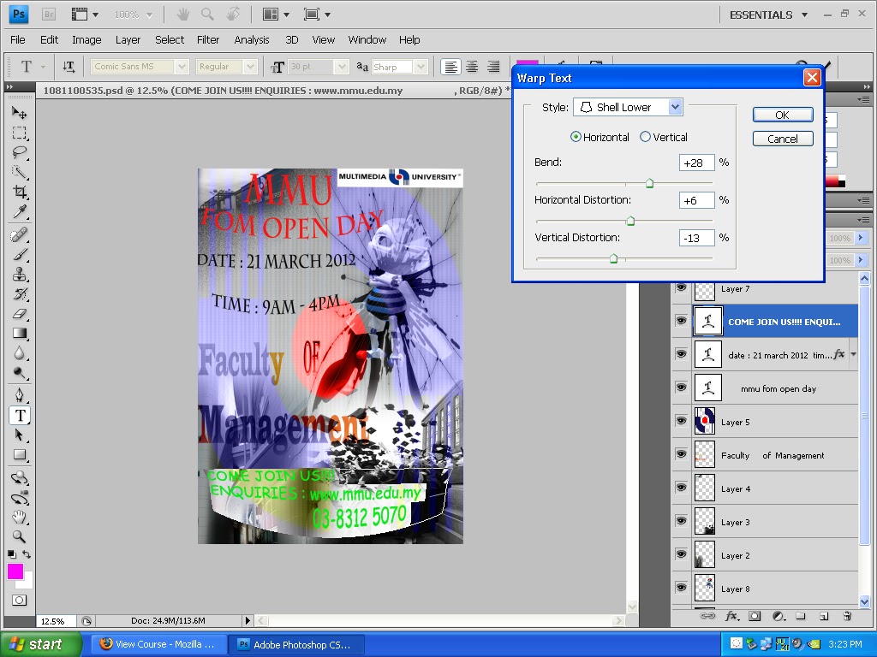Expand date layer fx effects arrow
This screenshot has width=877, height=657.
(x=854, y=354)
